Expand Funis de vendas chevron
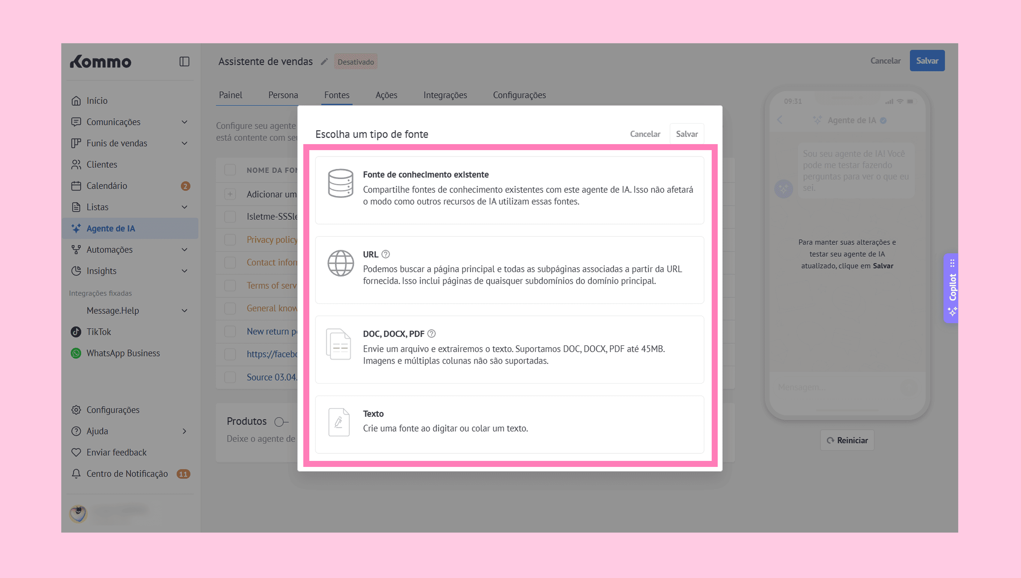 [184, 143]
